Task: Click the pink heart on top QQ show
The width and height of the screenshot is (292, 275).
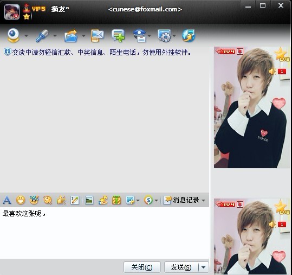Action: click(279, 104)
